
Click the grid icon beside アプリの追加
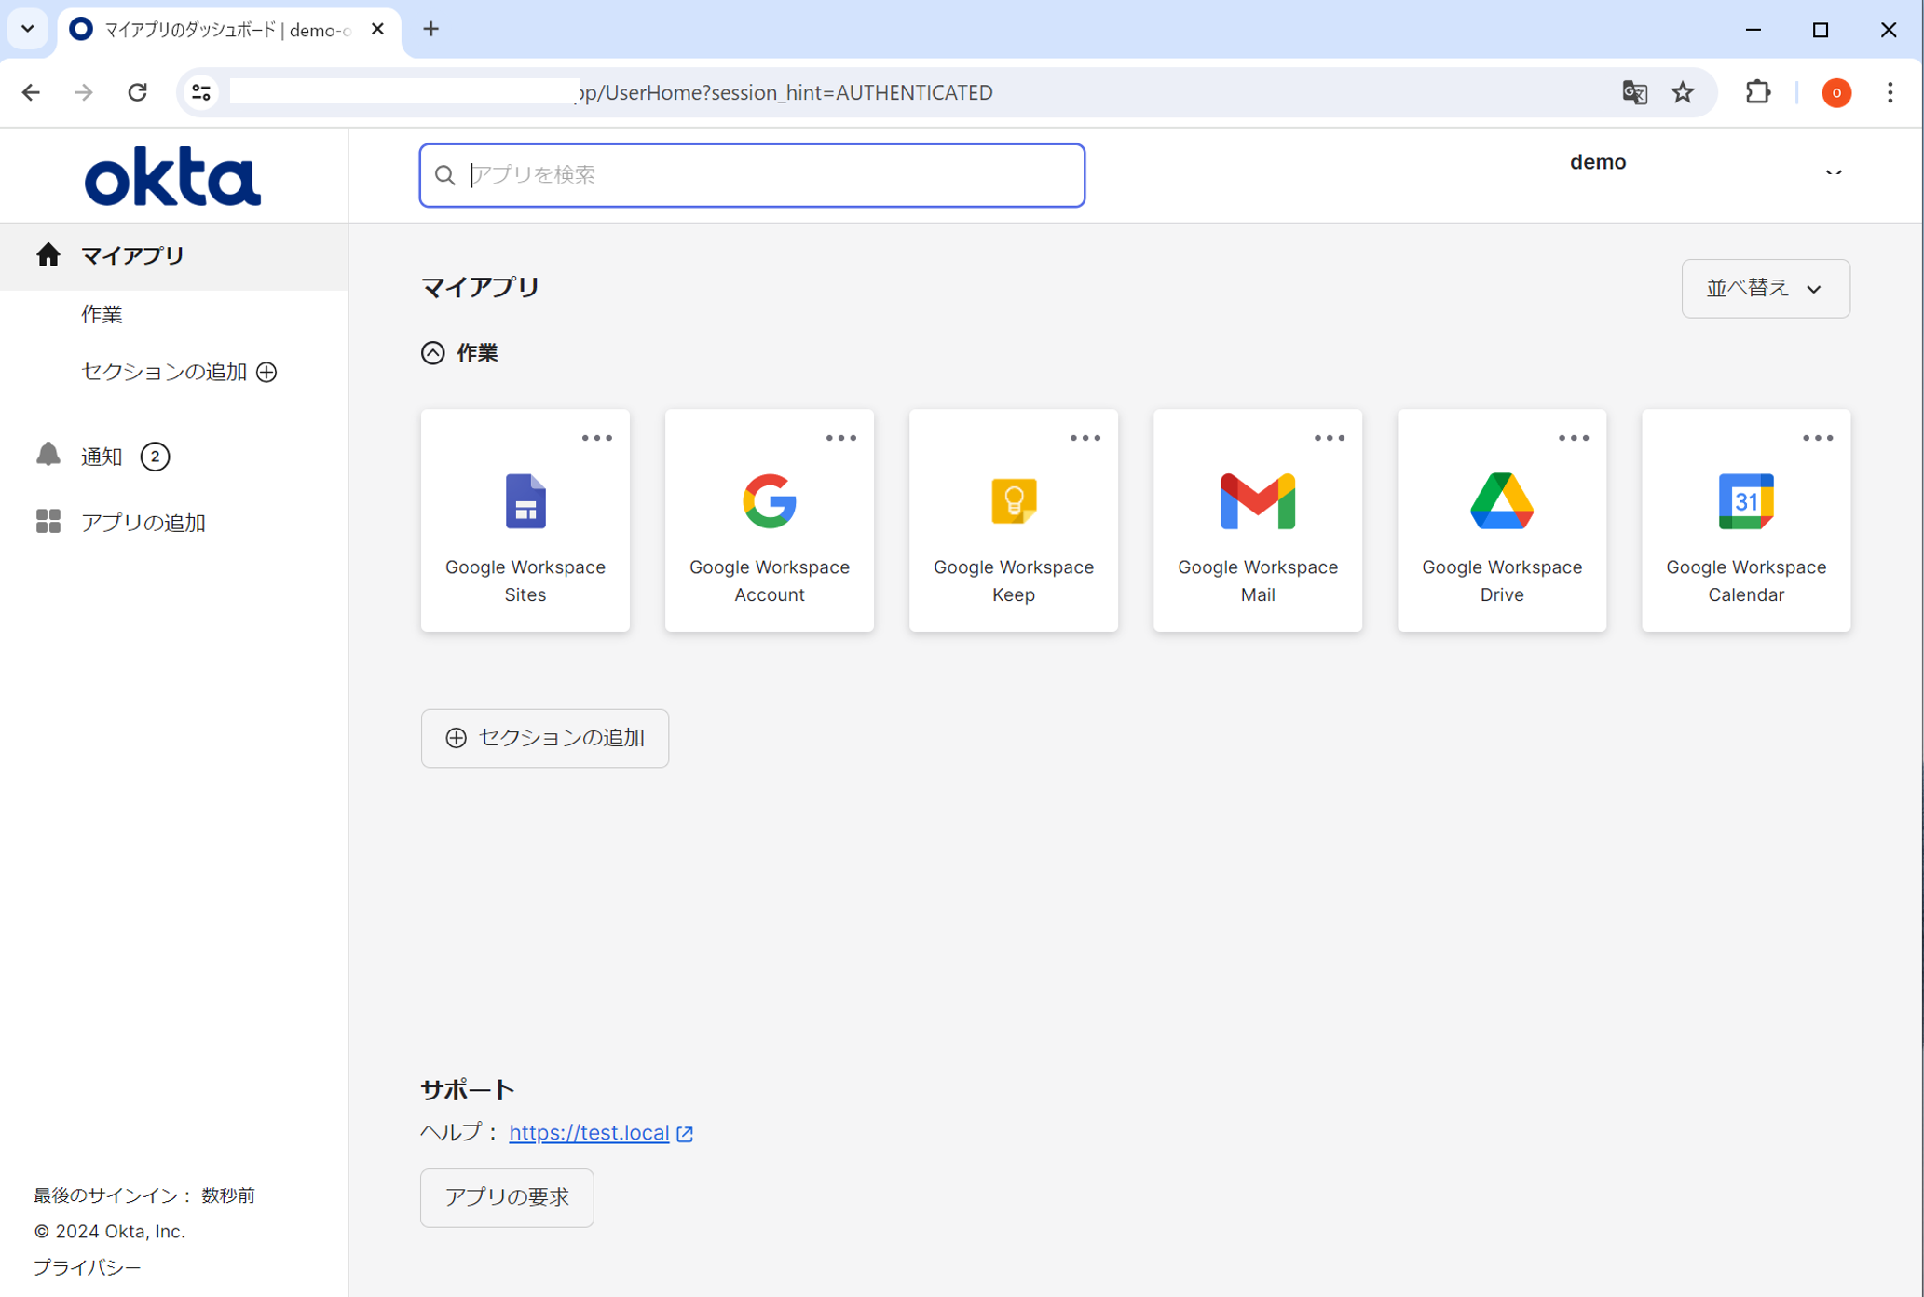pyautogui.click(x=48, y=522)
